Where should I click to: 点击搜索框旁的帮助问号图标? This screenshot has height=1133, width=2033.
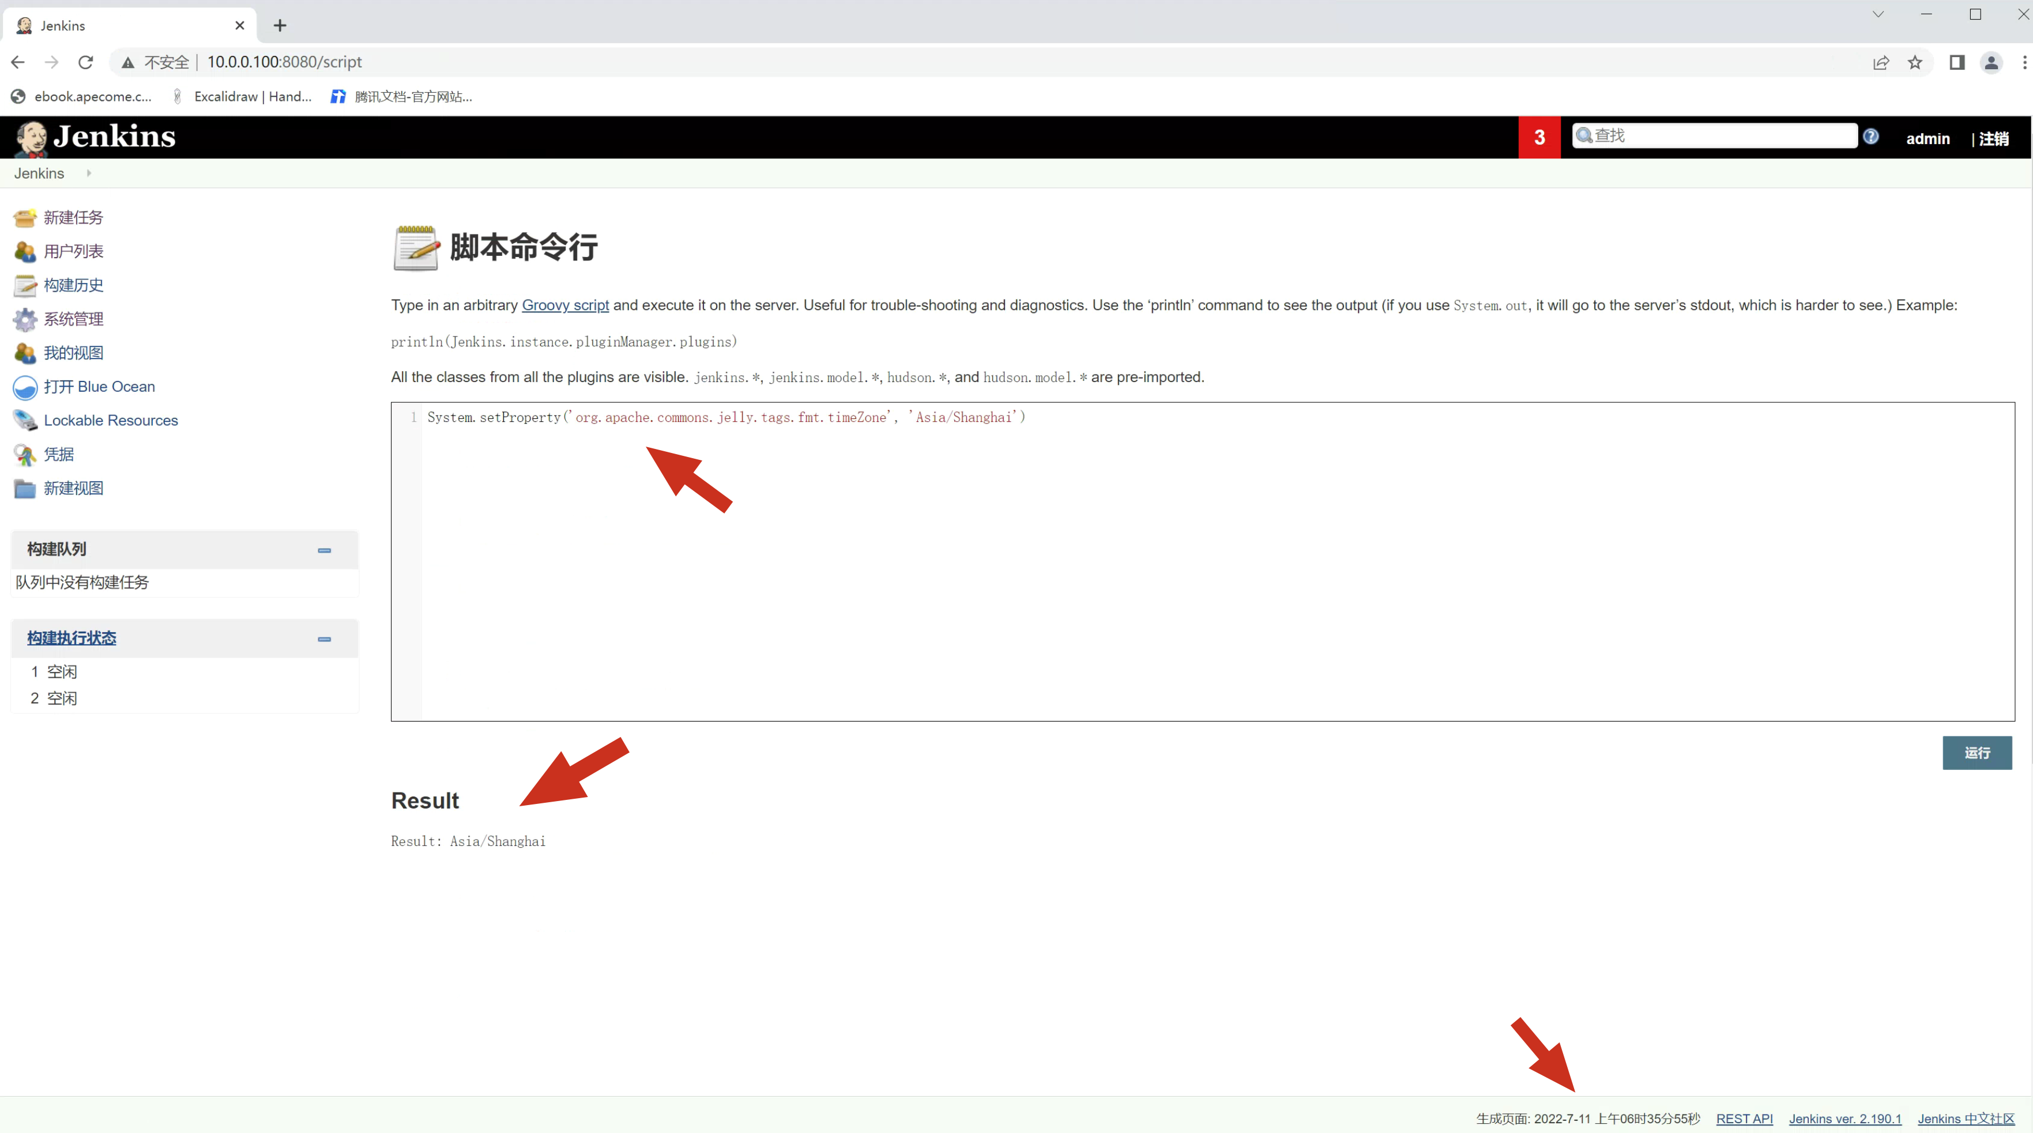(1872, 135)
